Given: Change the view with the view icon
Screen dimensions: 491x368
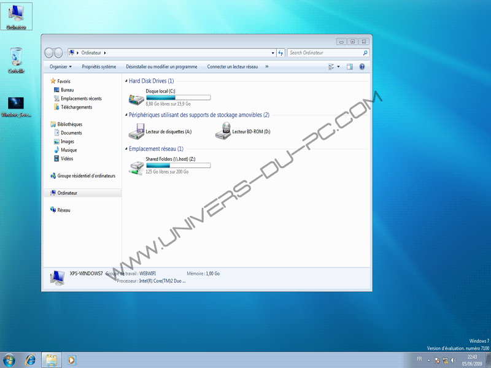Looking at the screenshot, I should point(331,67).
